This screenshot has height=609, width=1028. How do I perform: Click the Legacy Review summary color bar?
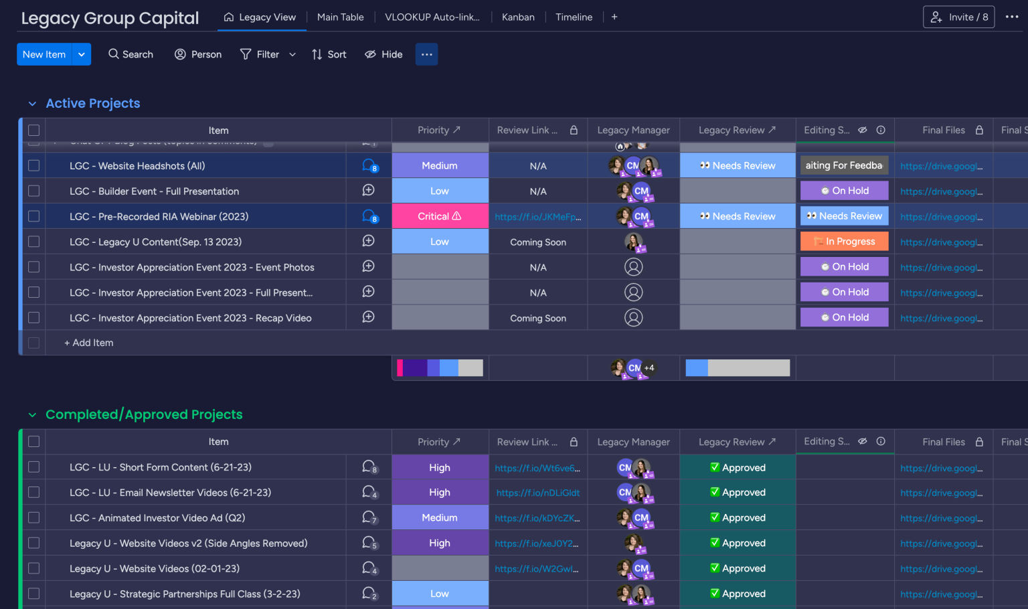tap(738, 367)
